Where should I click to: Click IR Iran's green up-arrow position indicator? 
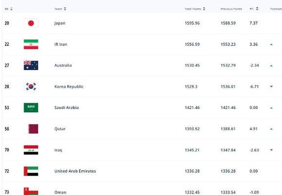(271, 44)
